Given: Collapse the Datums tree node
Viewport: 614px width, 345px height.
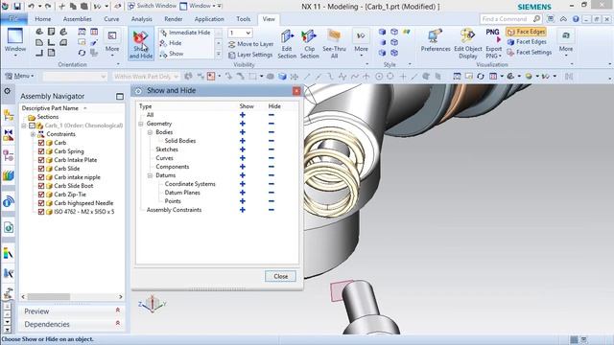Looking at the screenshot, I should pyautogui.click(x=150, y=175).
